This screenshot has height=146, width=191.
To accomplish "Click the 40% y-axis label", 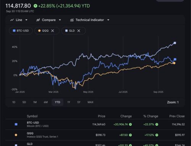I will 15,47.
